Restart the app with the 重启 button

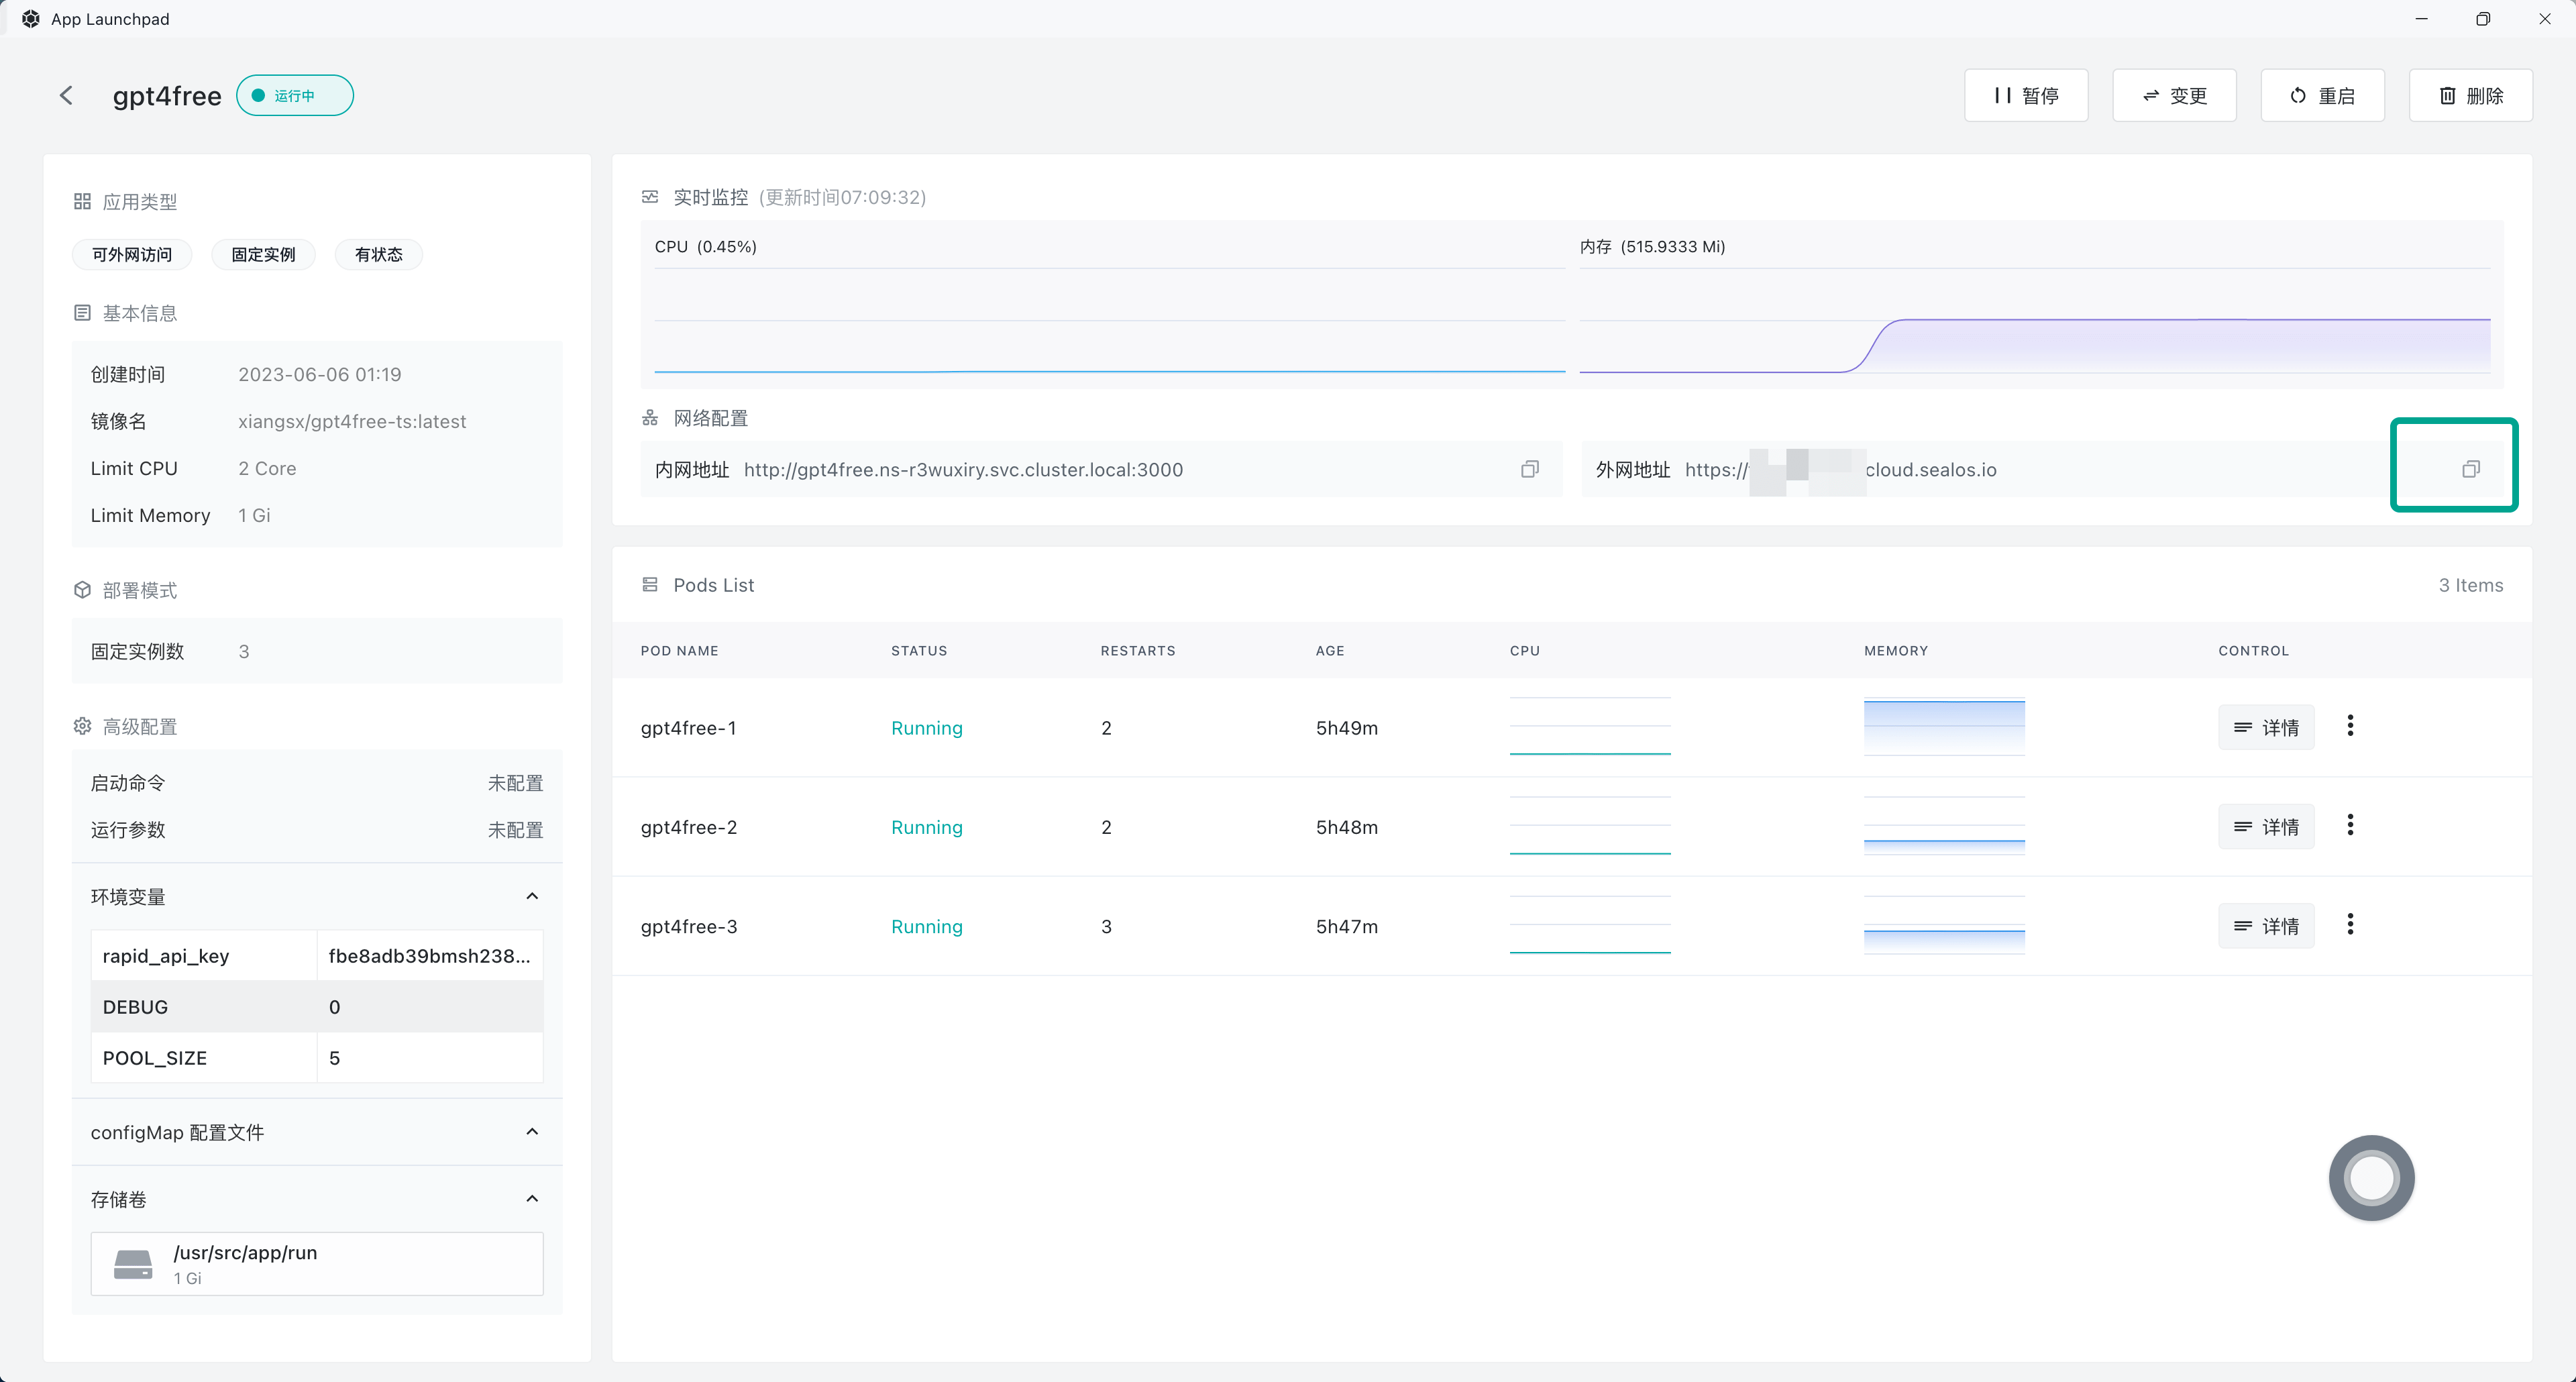tap(2322, 96)
